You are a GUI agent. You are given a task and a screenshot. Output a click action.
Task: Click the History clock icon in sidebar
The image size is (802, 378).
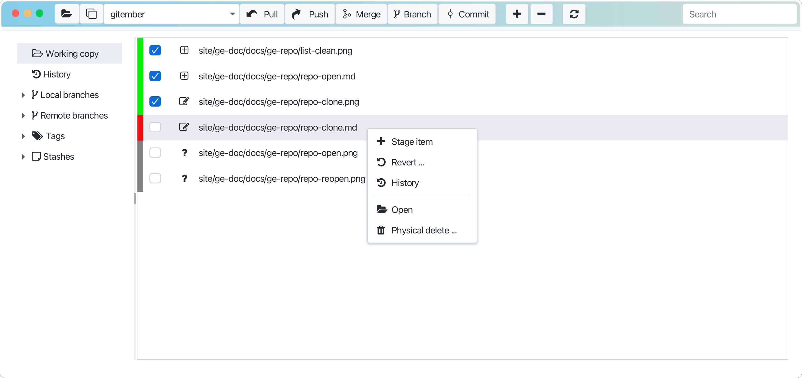[36, 74]
